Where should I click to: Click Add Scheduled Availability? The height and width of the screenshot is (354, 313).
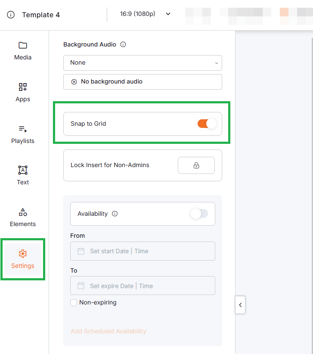109,331
